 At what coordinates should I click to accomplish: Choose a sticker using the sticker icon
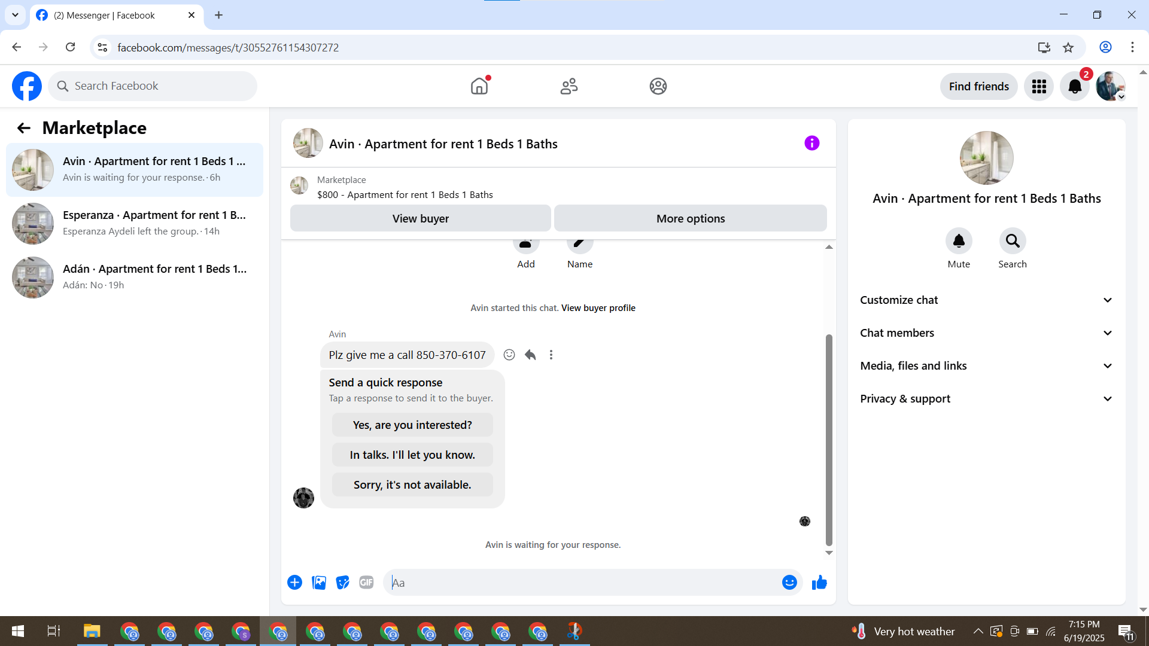[x=343, y=583]
